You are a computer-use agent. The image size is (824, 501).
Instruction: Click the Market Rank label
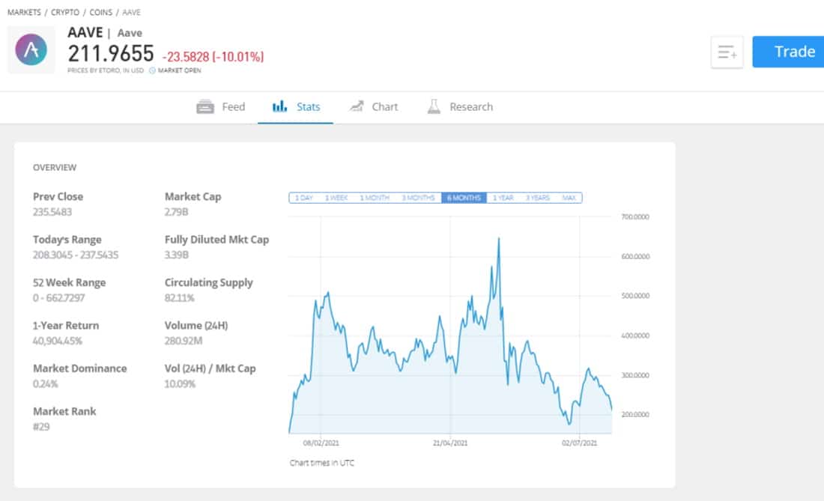(x=64, y=412)
